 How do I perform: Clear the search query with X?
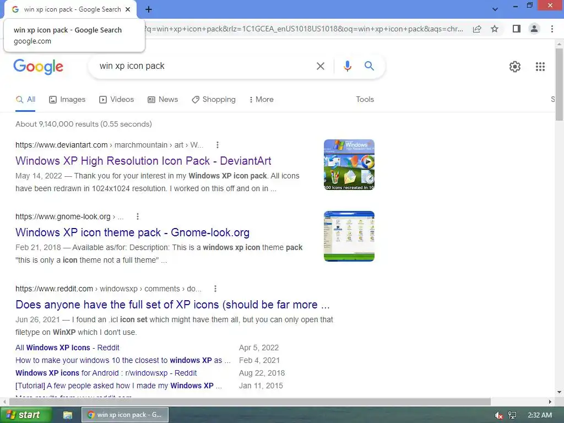tap(320, 66)
